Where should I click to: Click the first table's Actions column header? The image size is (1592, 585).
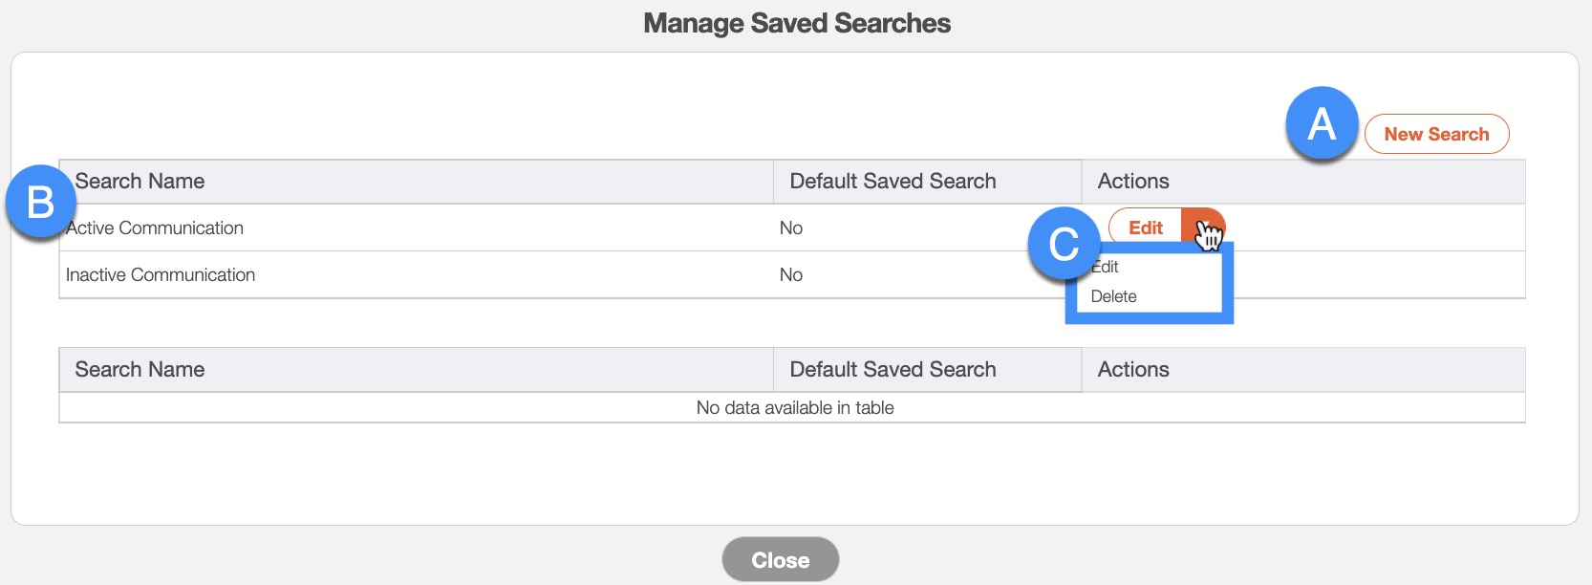click(1133, 182)
